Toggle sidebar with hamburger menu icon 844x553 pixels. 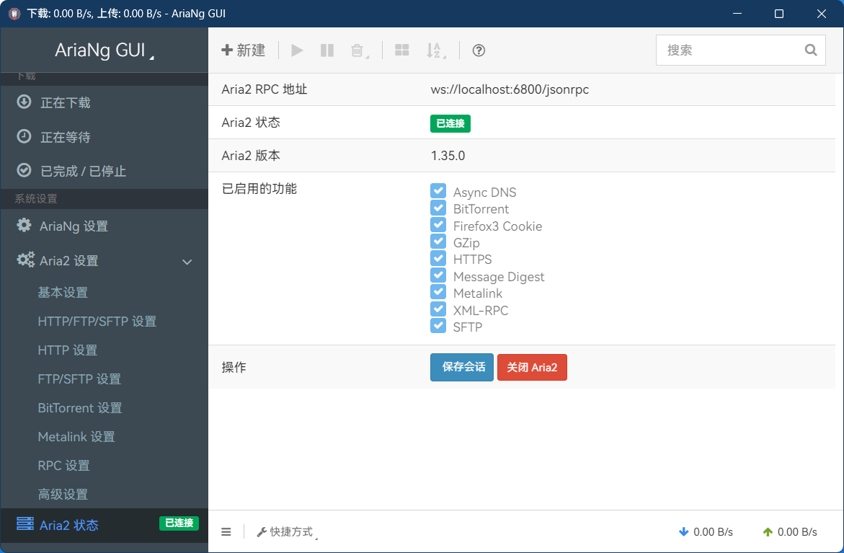226,532
